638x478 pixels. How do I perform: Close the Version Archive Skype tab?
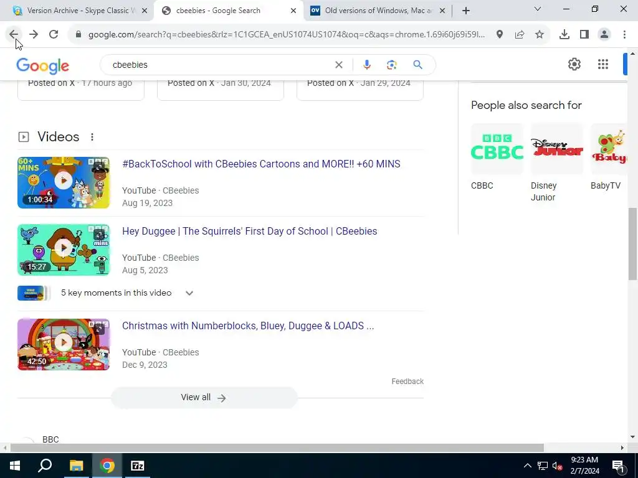coord(145,11)
